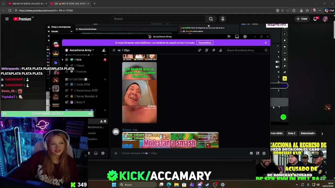This screenshot has height=188, width=335.
Task: Add page to favorites with star icon
Action: point(287,10)
